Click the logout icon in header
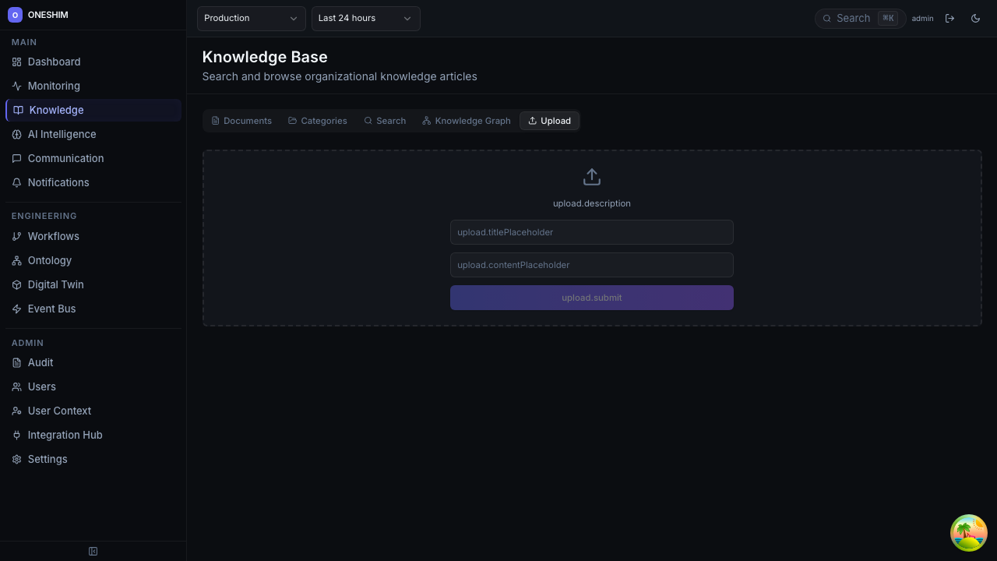 coord(949,18)
